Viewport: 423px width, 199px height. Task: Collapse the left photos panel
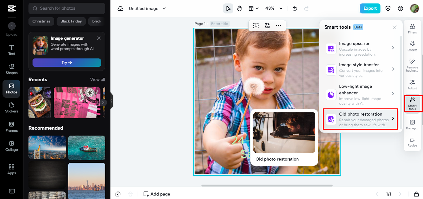click(x=112, y=101)
